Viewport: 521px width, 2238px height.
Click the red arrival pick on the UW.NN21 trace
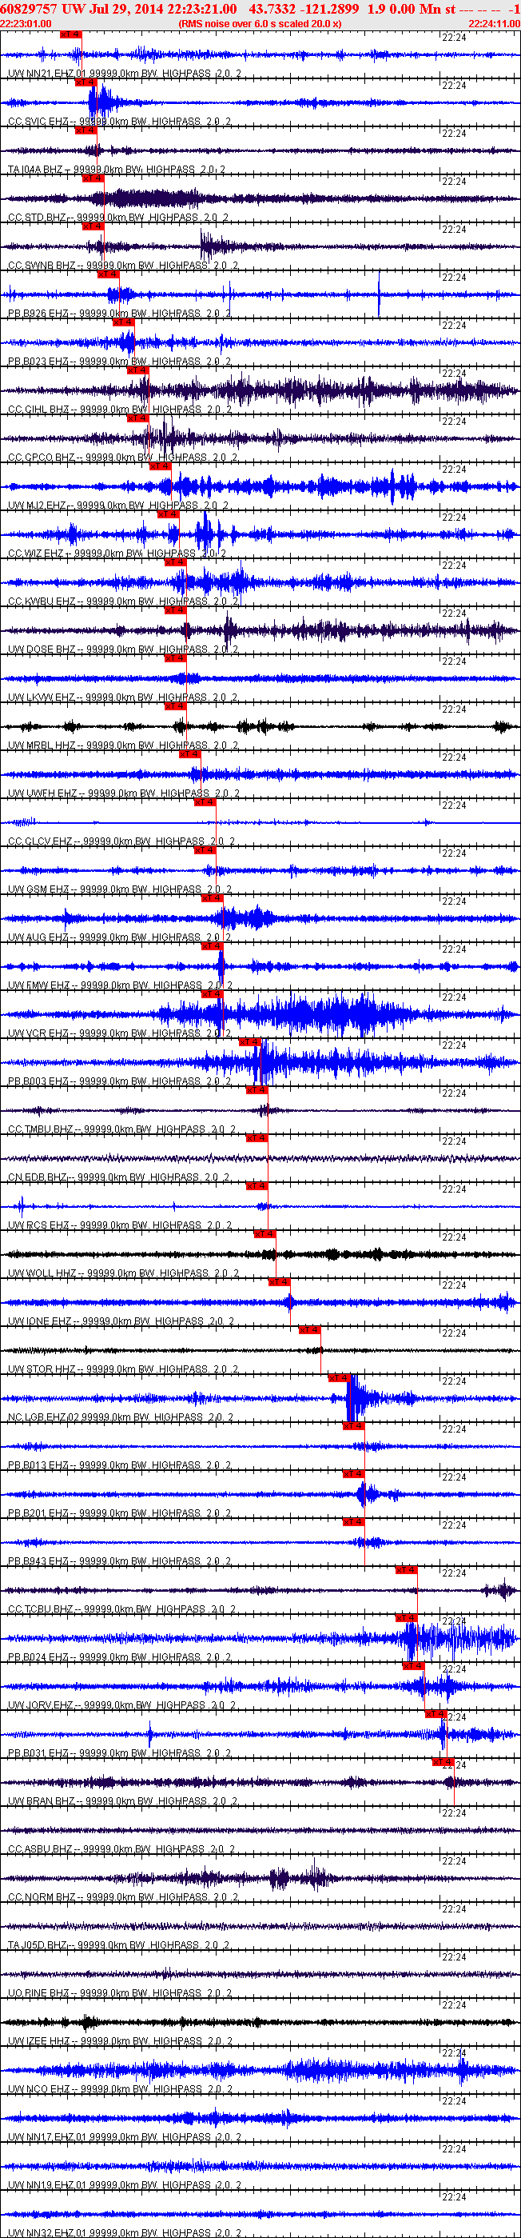(x=70, y=34)
